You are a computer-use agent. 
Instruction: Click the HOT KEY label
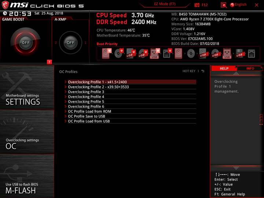coord(189,71)
